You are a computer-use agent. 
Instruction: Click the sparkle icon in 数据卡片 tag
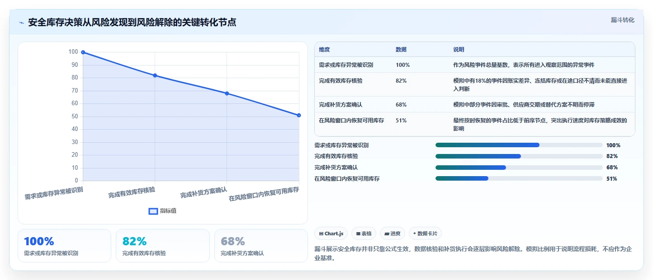(x=415, y=233)
